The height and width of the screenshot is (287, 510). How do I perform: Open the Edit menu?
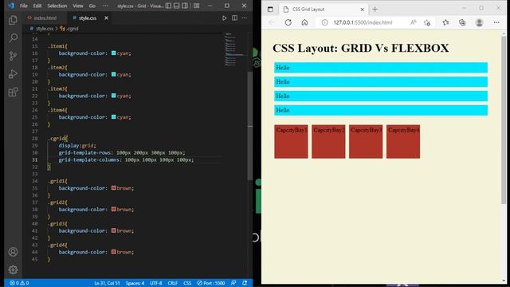[37, 6]
